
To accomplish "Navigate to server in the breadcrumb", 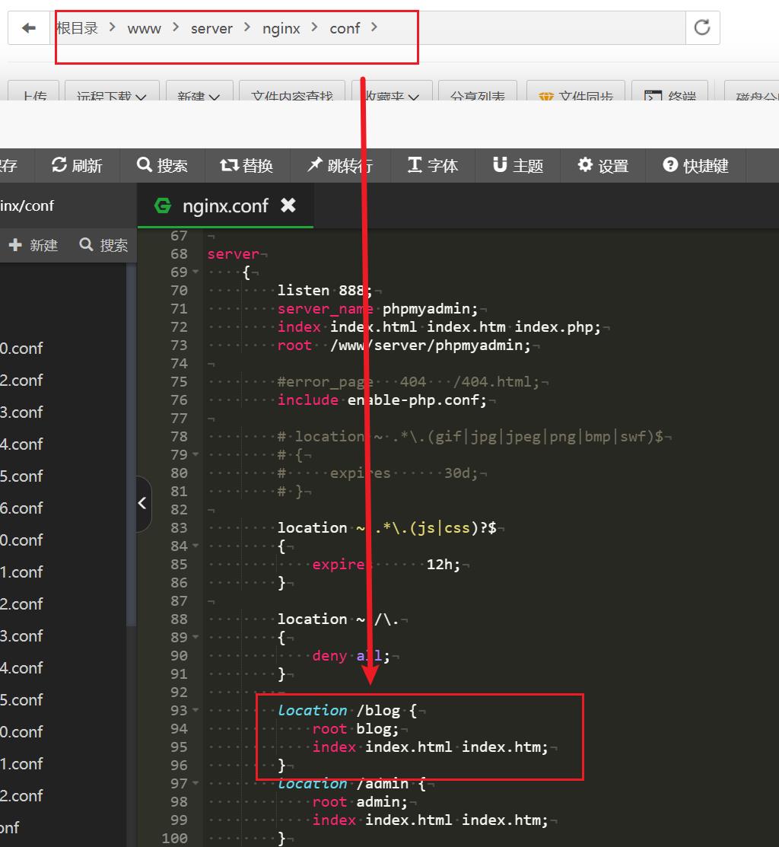I will (x=211, y=28).
